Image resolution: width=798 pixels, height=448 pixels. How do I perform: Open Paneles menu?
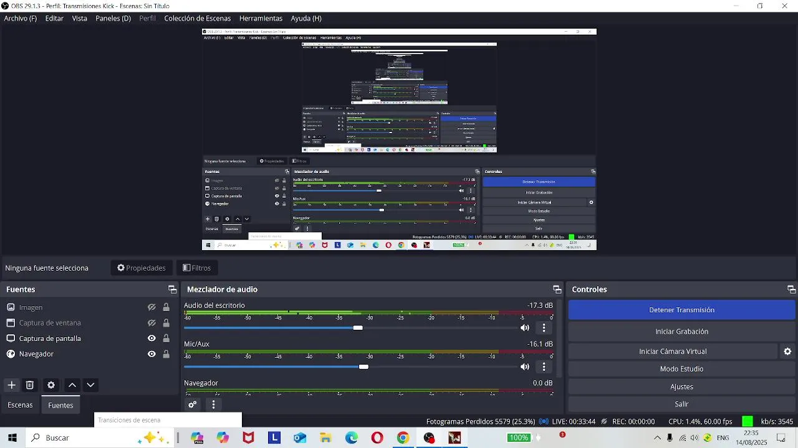coord(113,19)
